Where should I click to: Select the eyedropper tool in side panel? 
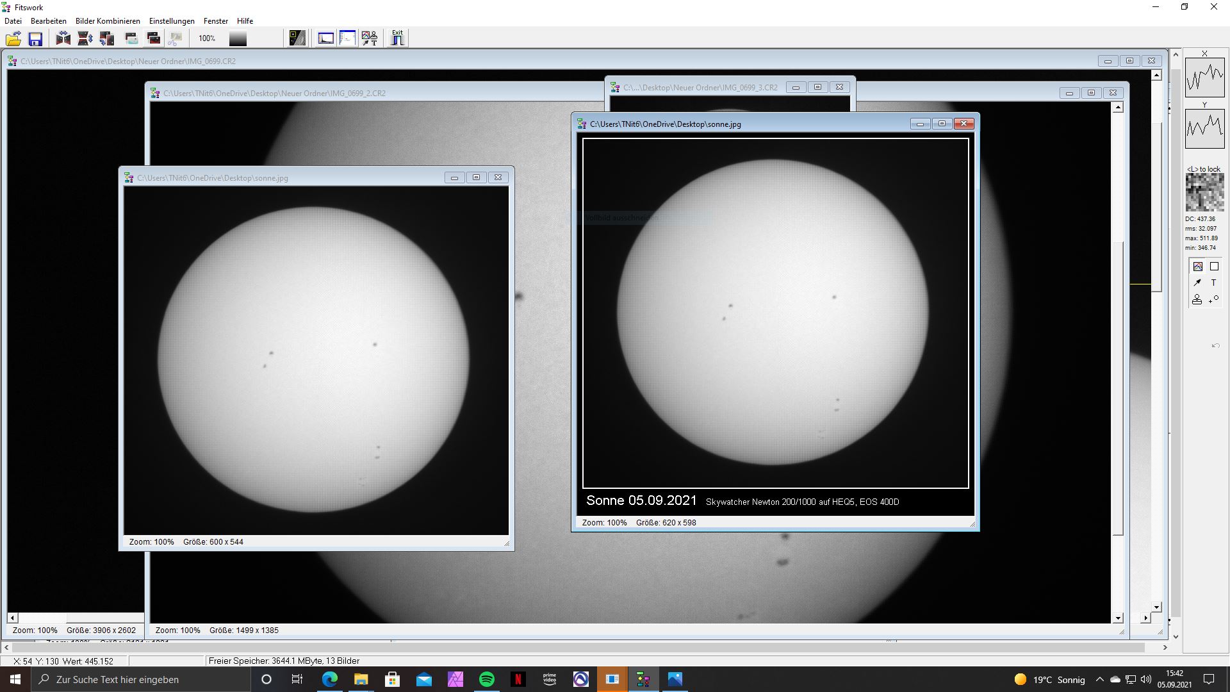1197,283
